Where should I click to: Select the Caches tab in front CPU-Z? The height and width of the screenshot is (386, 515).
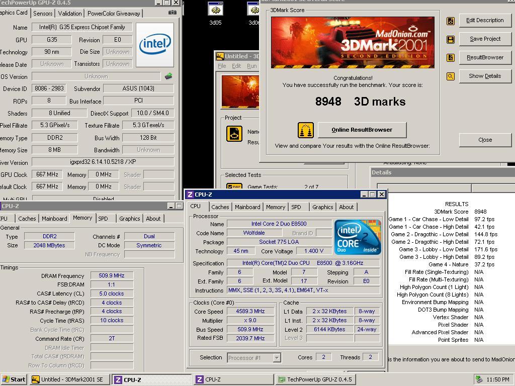tap(220, 207)
